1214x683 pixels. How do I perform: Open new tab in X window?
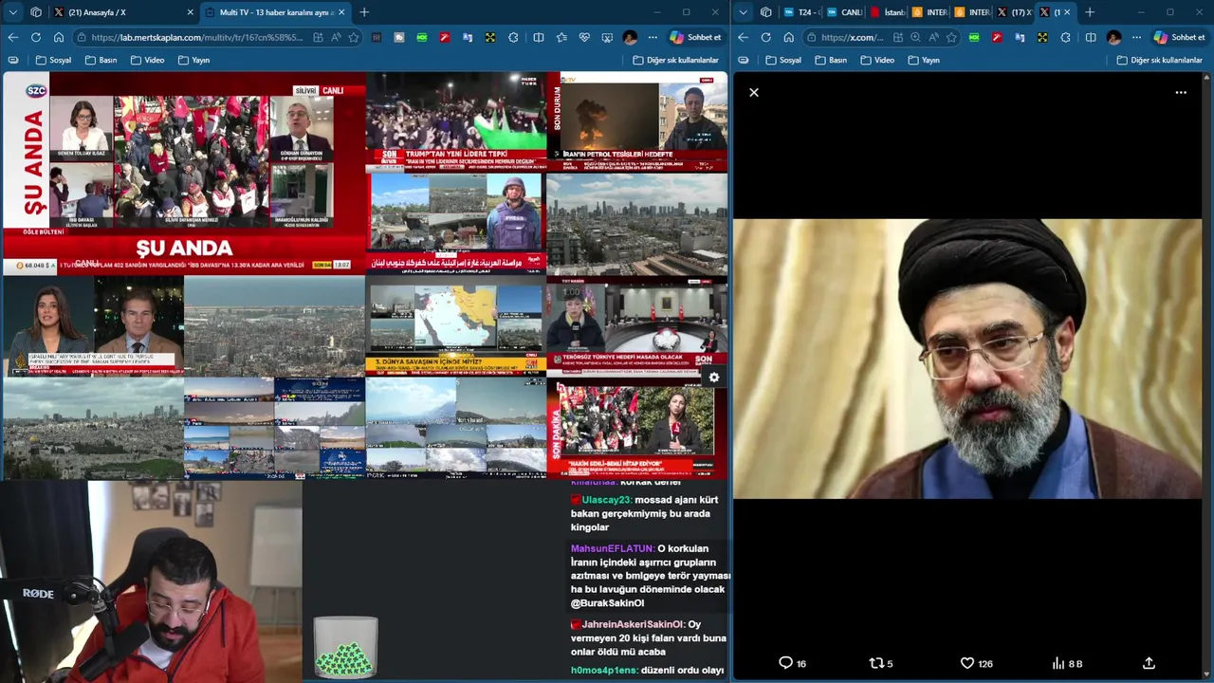[1090, 12]
